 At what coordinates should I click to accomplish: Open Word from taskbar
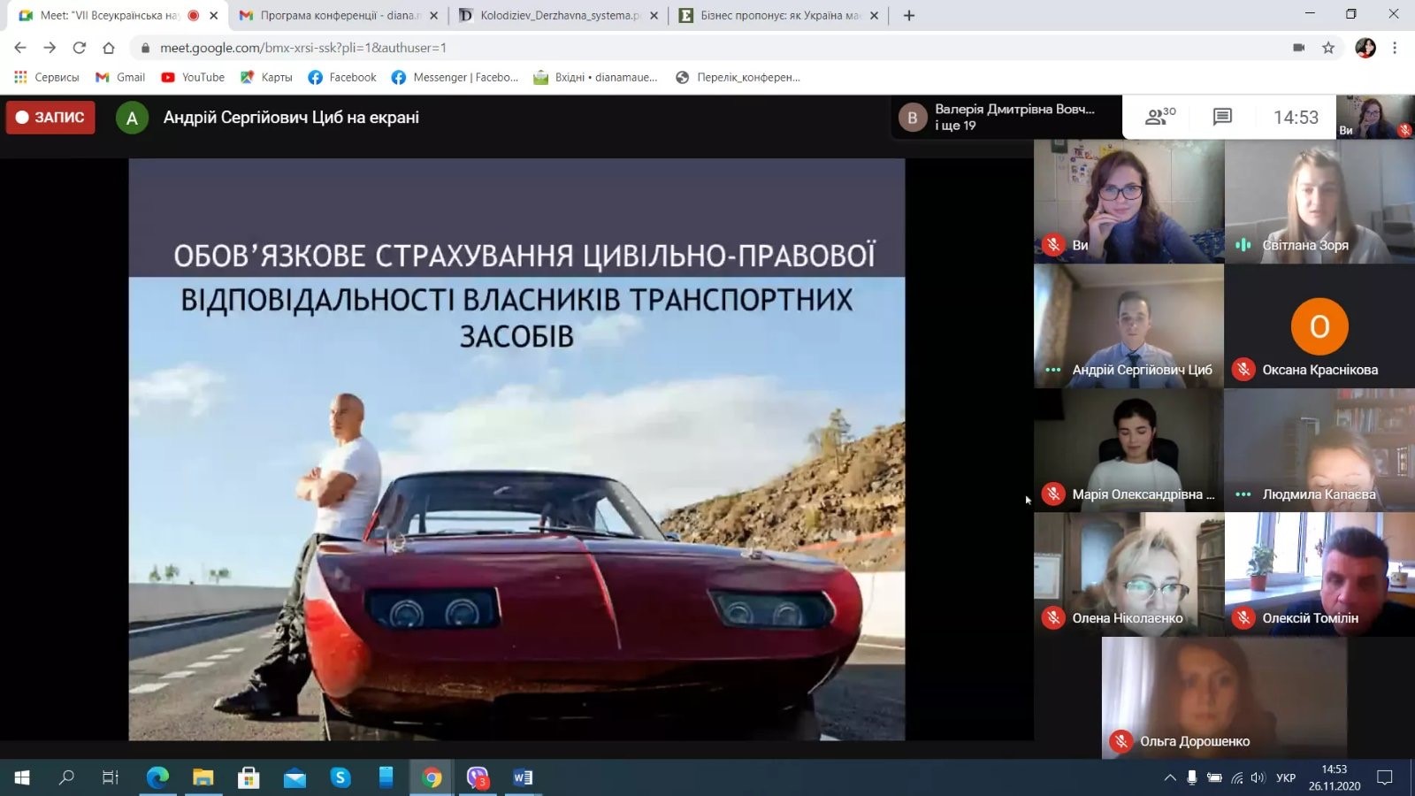(x=524, y=777)
